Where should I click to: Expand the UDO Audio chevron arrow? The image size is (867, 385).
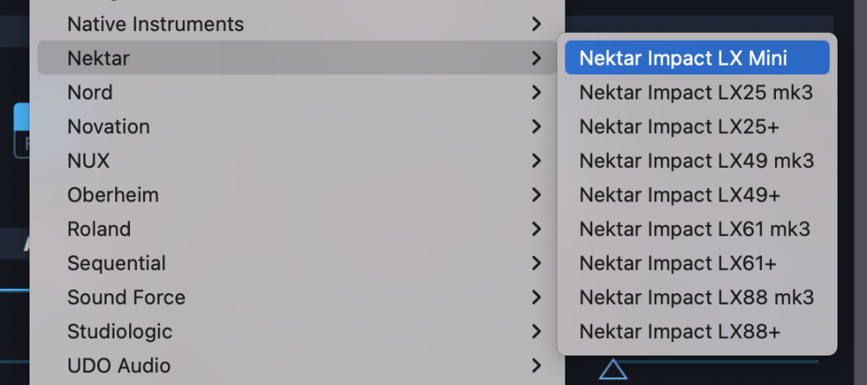537,366
